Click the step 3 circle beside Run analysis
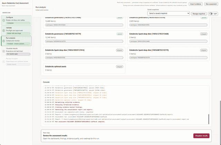 tap(4, 41)
